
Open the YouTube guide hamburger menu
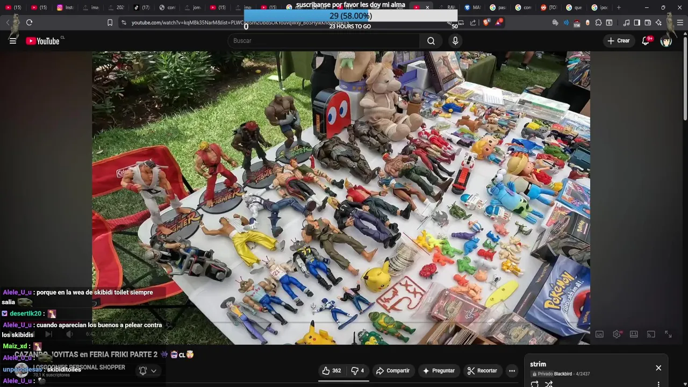point(13,41)
